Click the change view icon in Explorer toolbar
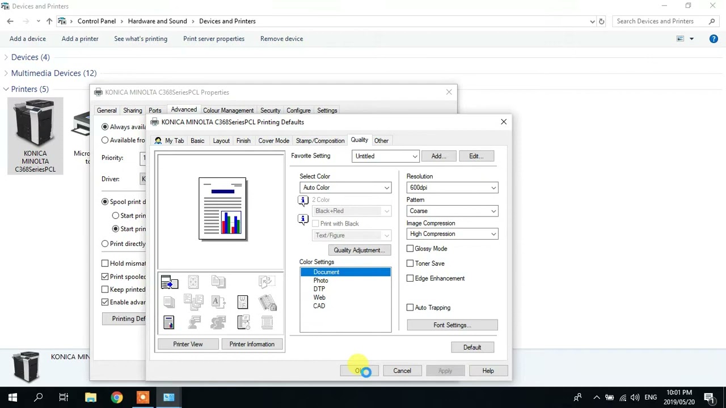 pyautogui.click(x=680, y=39)
